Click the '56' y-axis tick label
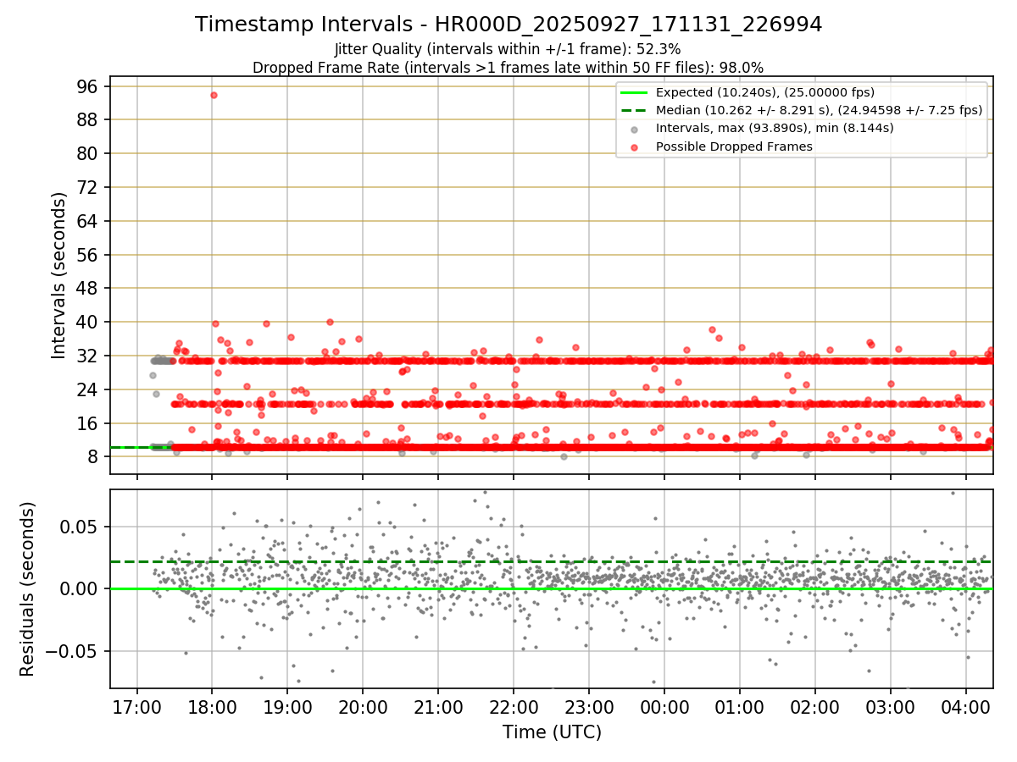Screen dimensions: 1017x762 coord(87,255)
